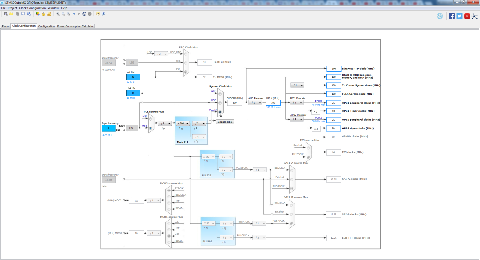480x260 pixels.
Task: Select HSE in PLL Source Mux
Action: click(150, 128)
